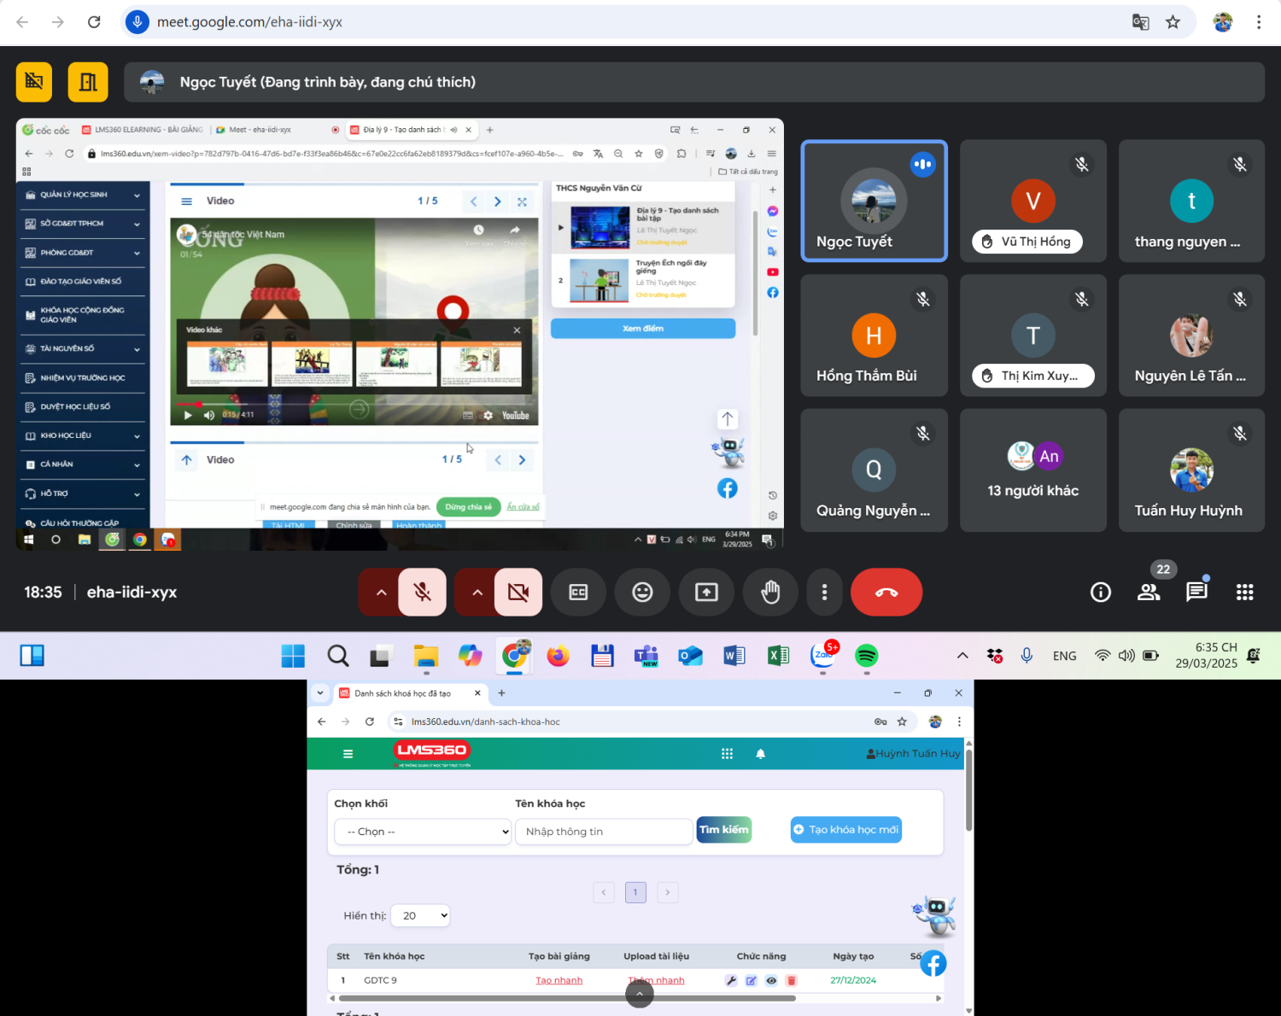Show the people list with 22 participants
The image size is (1281, 1016).
tap(1149, 592)
